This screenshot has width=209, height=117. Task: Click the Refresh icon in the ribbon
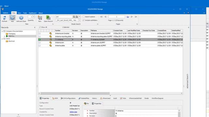[x=5, y=18]
